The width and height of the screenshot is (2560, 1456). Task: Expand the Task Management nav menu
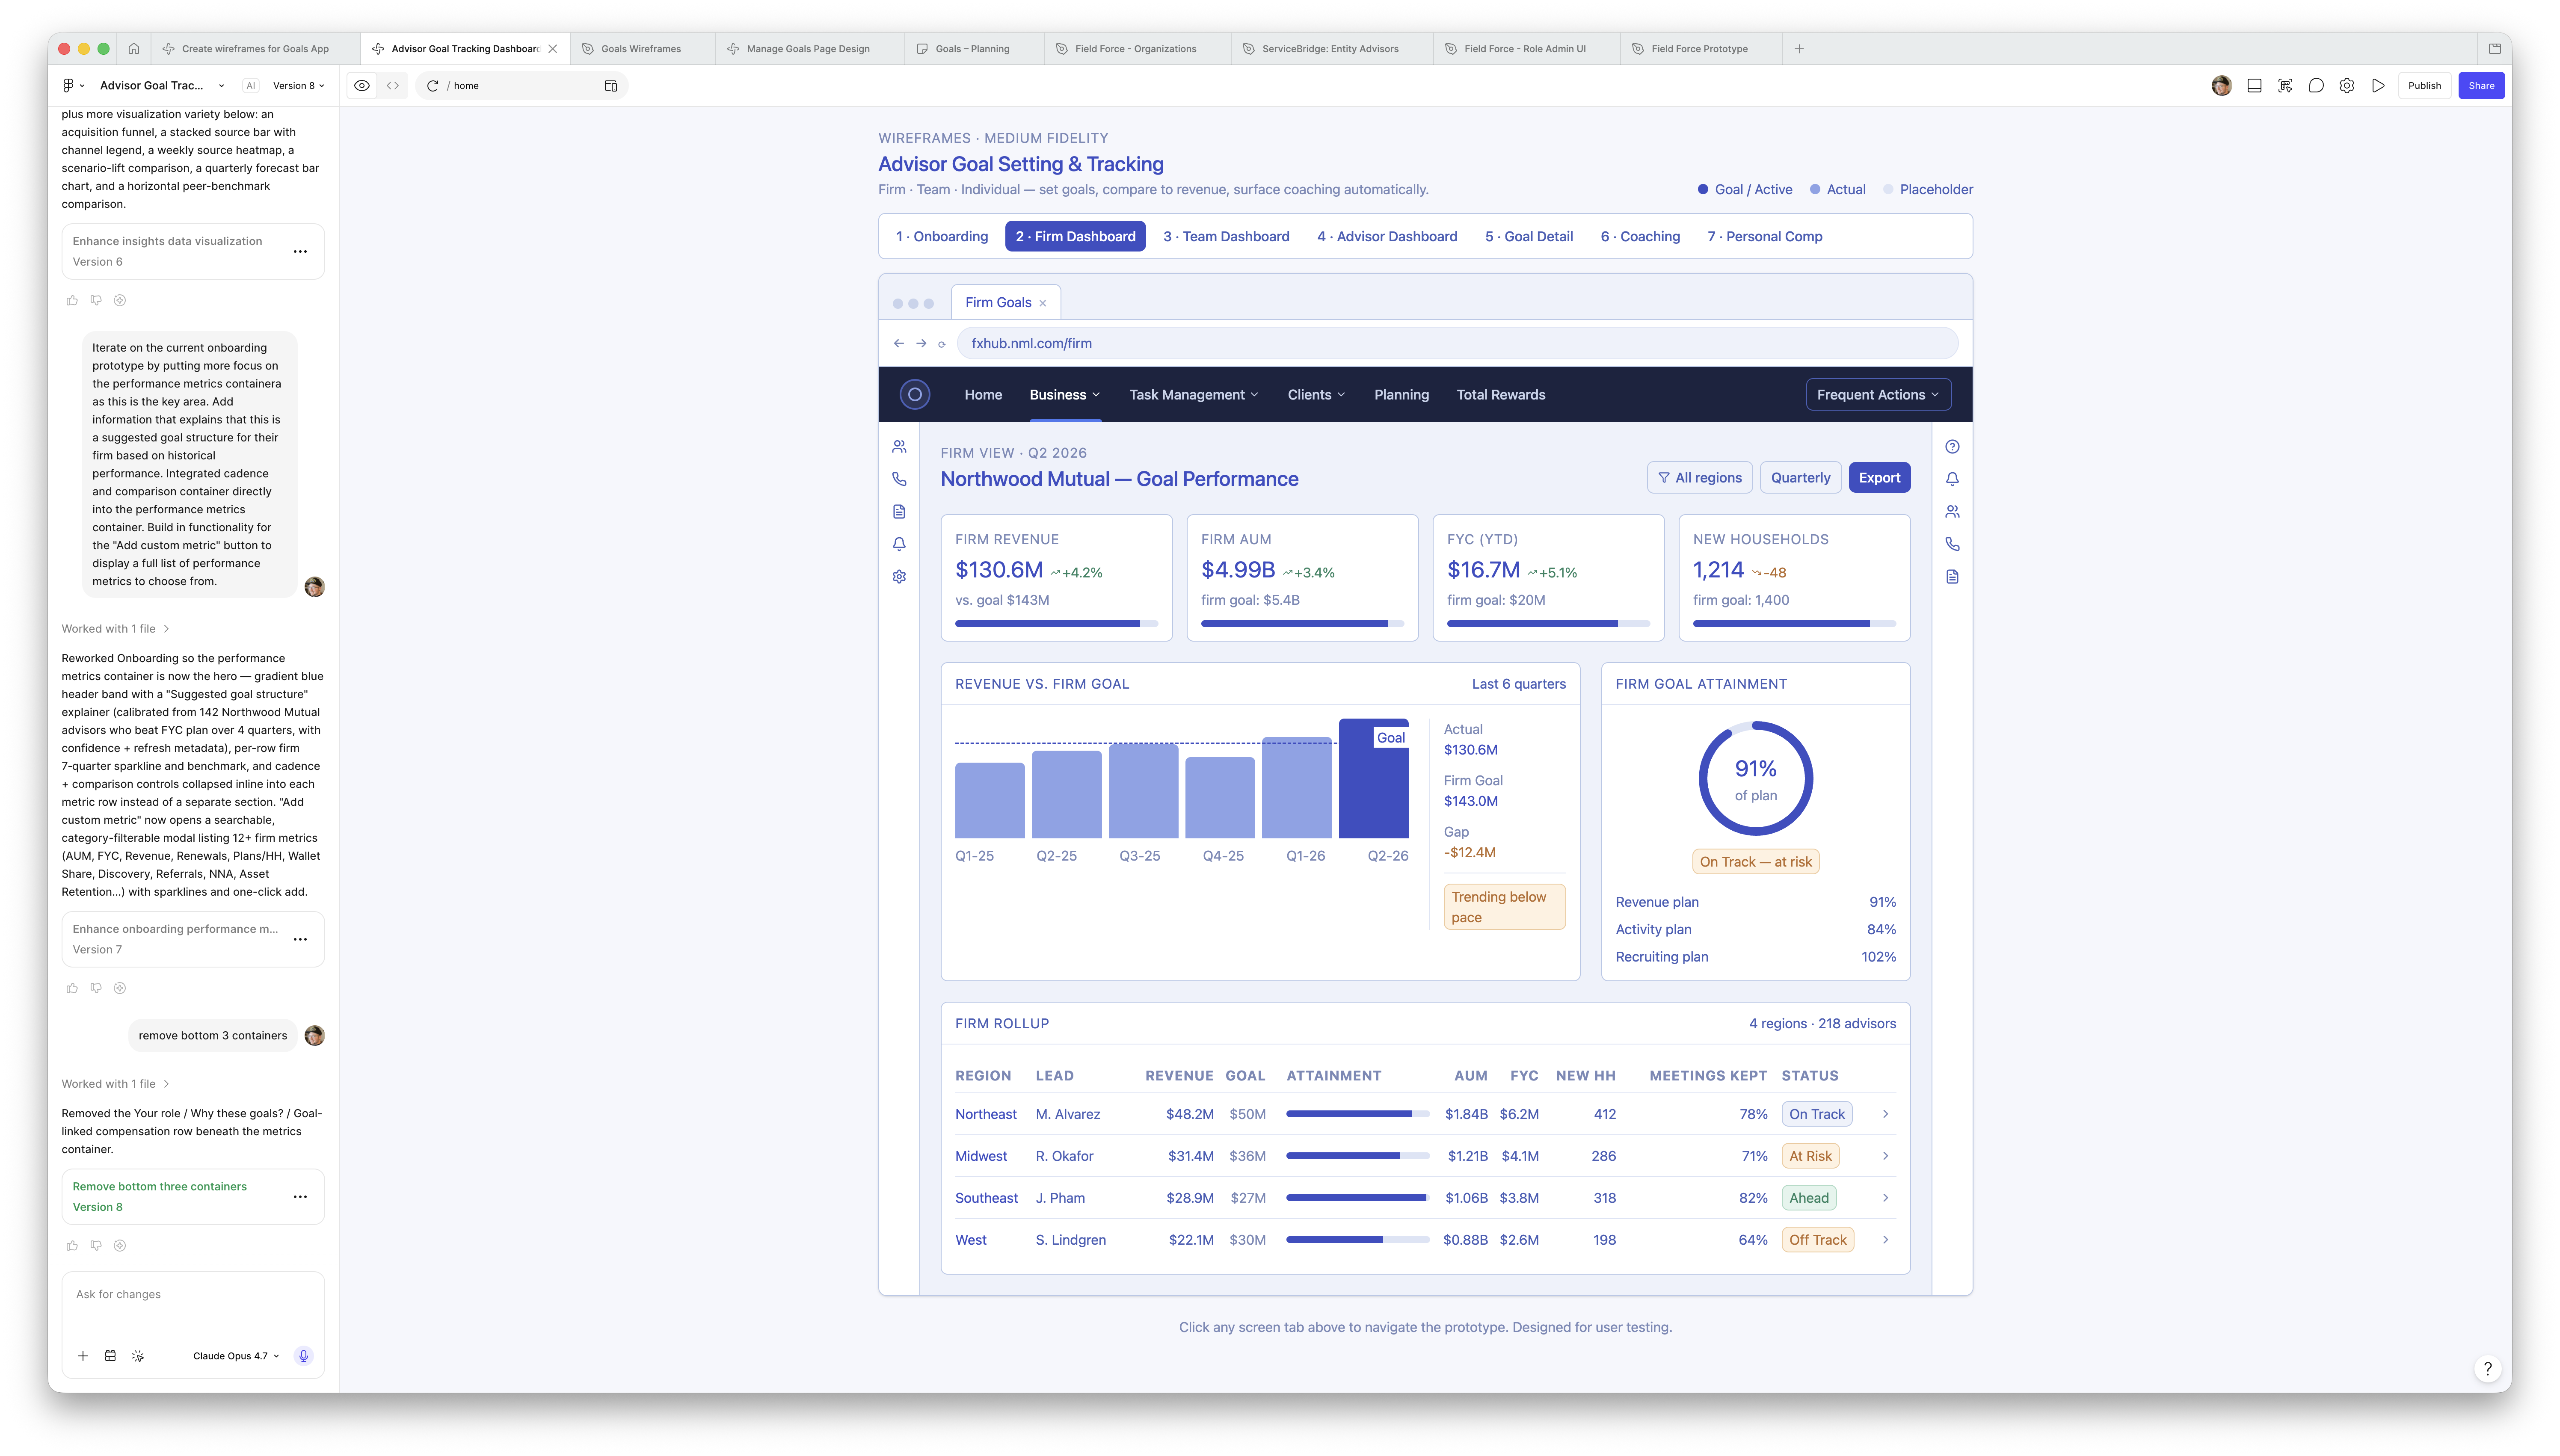[1193, 394]
